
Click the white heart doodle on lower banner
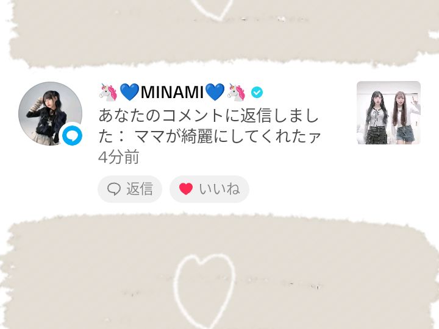[204, 291]
